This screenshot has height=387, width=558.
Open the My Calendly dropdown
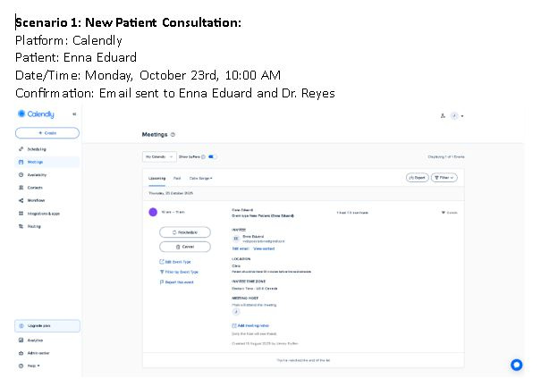pos(156,156)
